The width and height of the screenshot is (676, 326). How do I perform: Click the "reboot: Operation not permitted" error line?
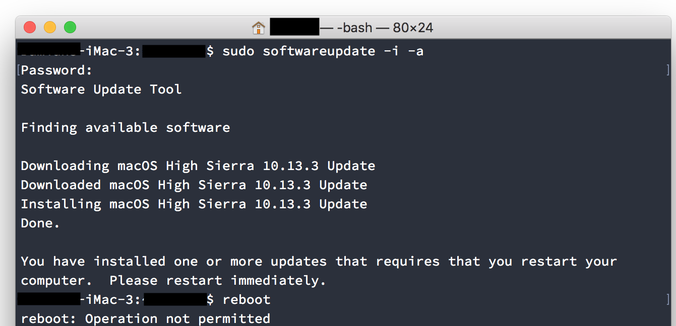146,318
